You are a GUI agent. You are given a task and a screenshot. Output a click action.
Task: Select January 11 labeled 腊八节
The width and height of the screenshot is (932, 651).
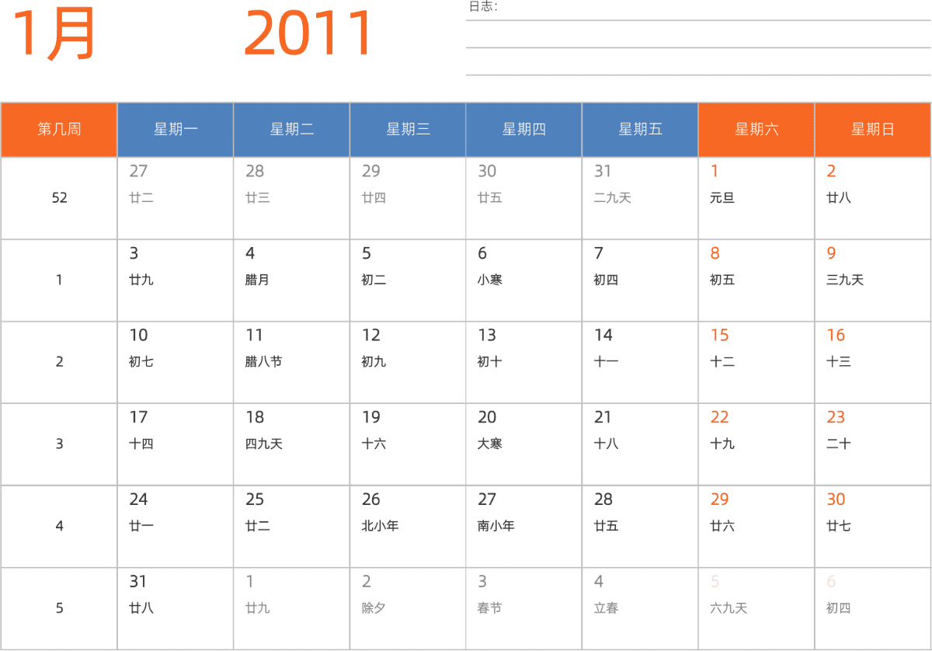pos(291,362)
